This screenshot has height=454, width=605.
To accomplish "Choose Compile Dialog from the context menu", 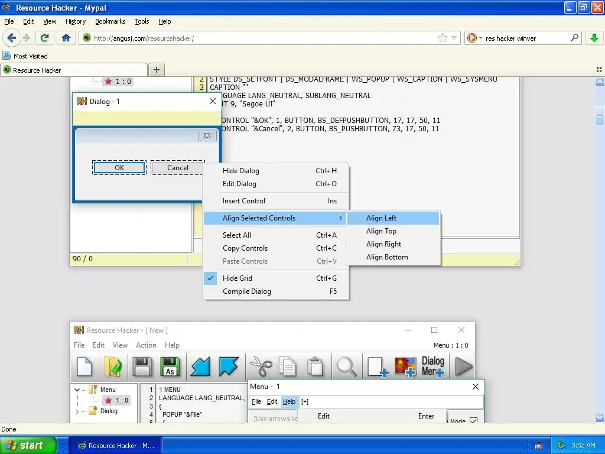I will [x=276, y=291].
